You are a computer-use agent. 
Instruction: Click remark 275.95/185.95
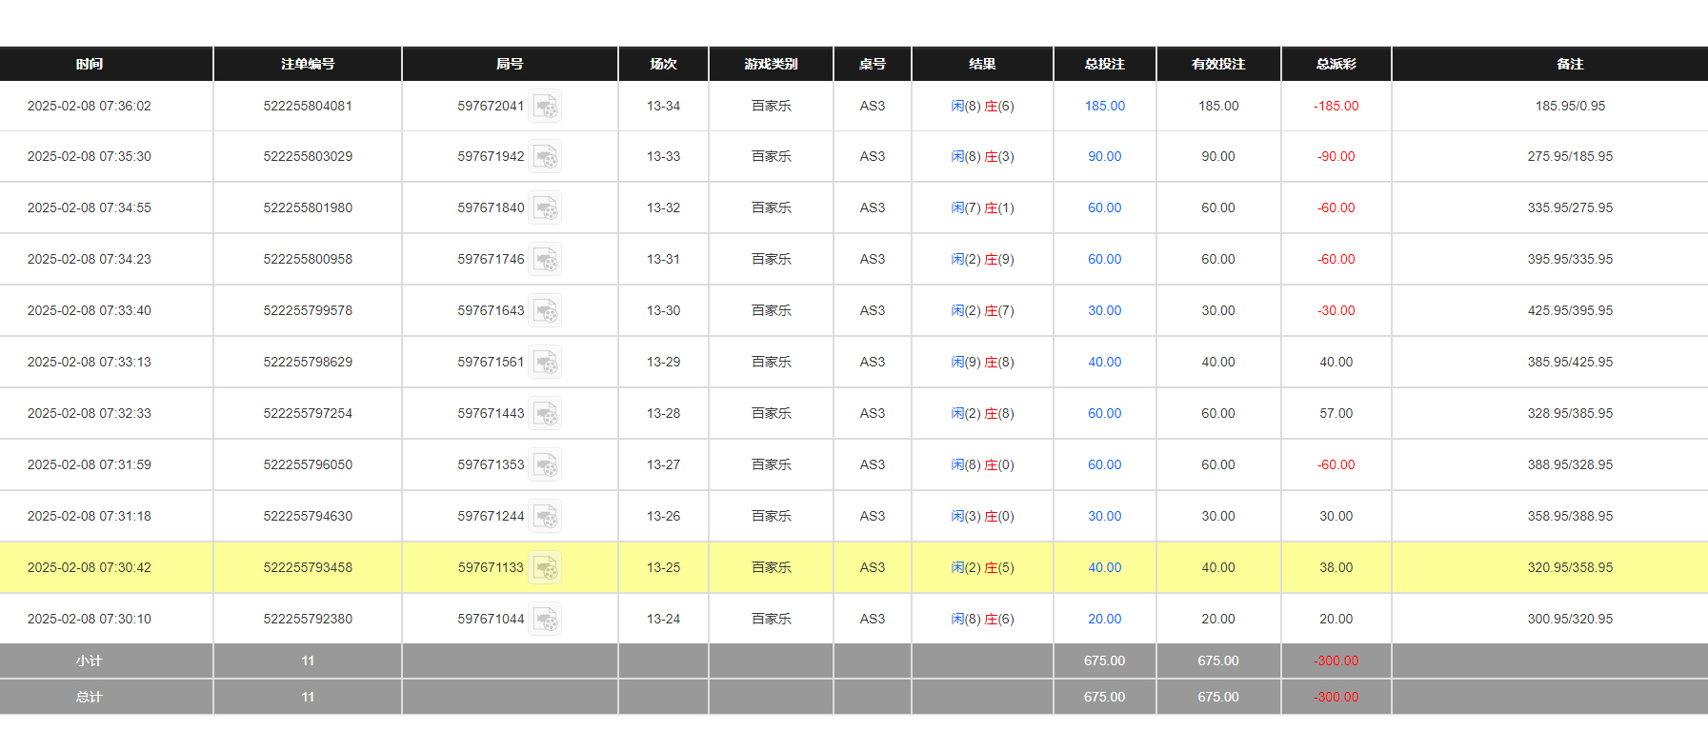click(1570, 156)
